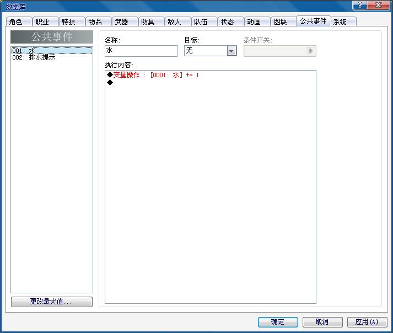
Task: Select the empty command line diamond
Action: tap(110, 83)
